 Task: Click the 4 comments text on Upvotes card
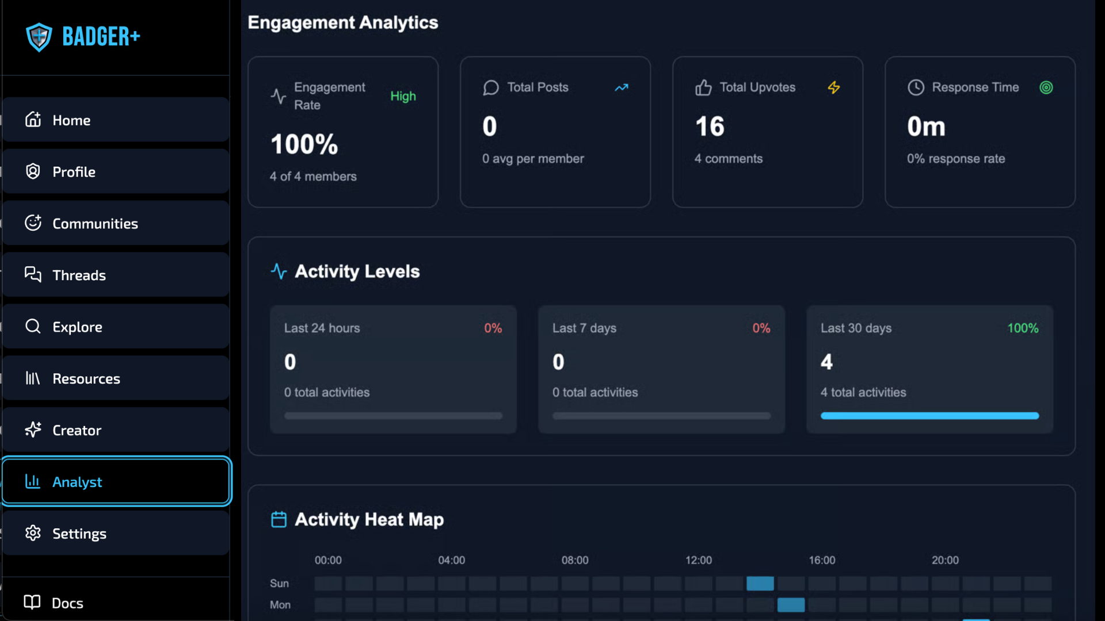click(x=729, y=159)
